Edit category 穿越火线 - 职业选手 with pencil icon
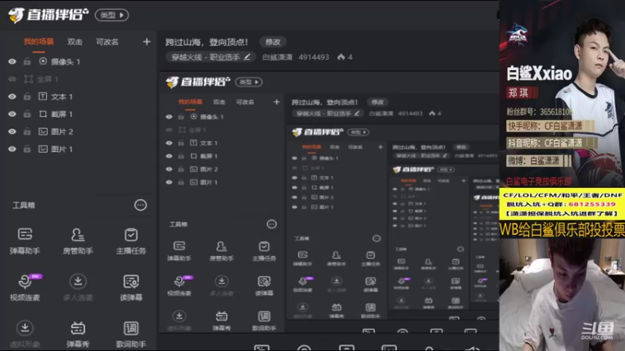Image resolution: width=625 pixels, height=351 pixels. pyautogui.click(x=247, y=57)
